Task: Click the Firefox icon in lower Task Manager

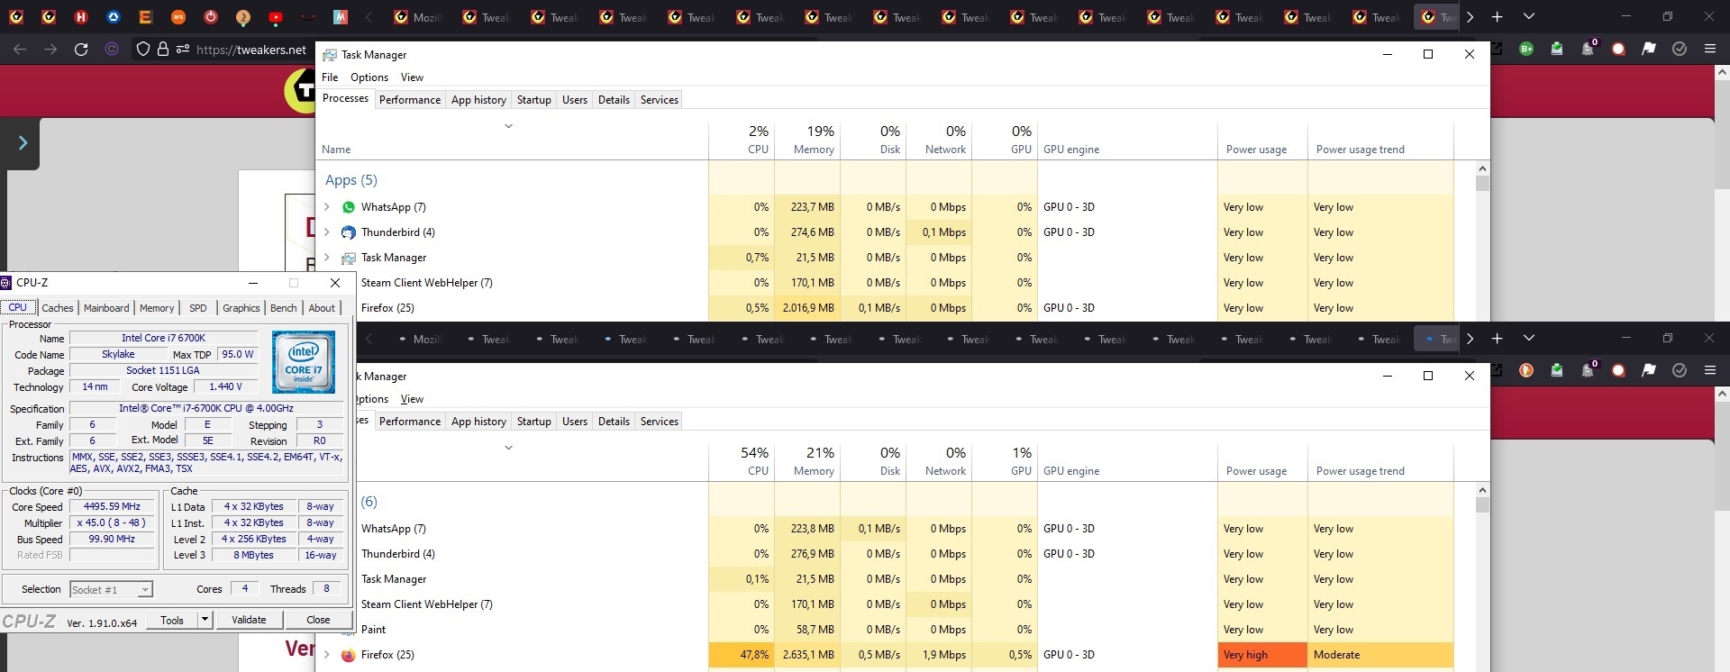Action: (348, 655)
